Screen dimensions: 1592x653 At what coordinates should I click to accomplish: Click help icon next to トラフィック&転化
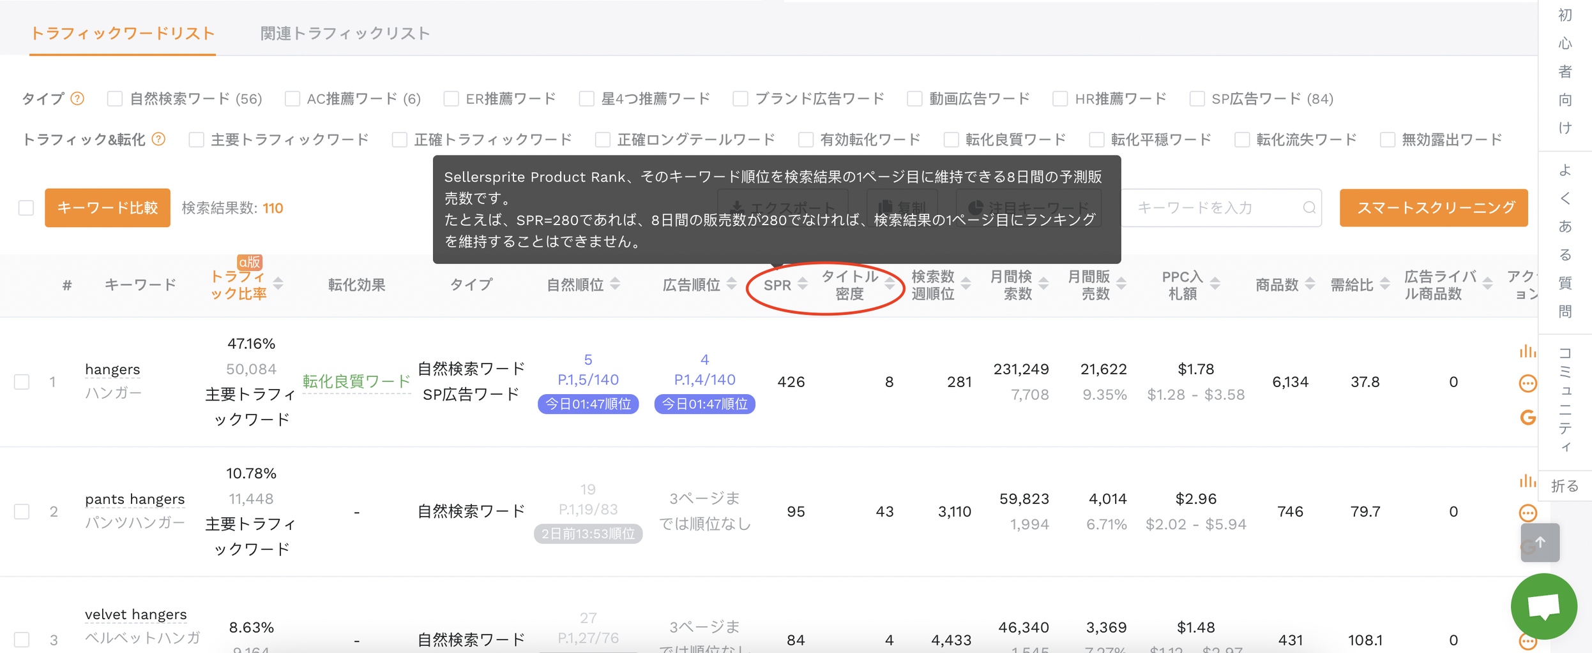point(159,140)
